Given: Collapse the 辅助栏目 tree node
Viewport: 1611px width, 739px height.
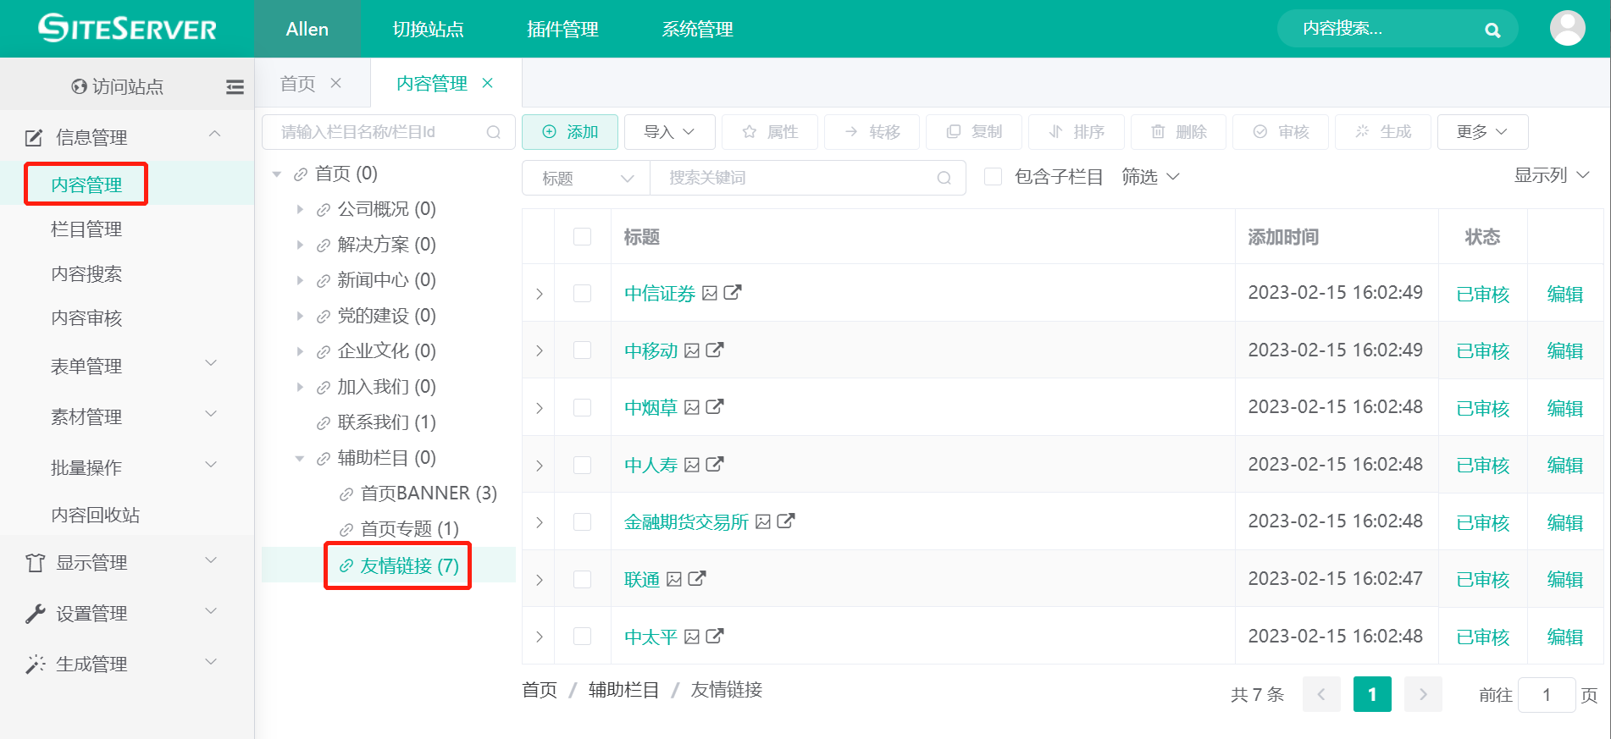Looking at the screenshot, I should tap(299, 458).
